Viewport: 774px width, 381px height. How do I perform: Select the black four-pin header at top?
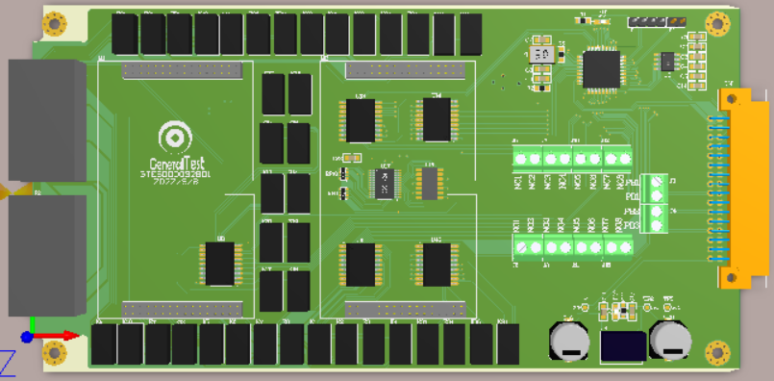(x=646, y=22)
